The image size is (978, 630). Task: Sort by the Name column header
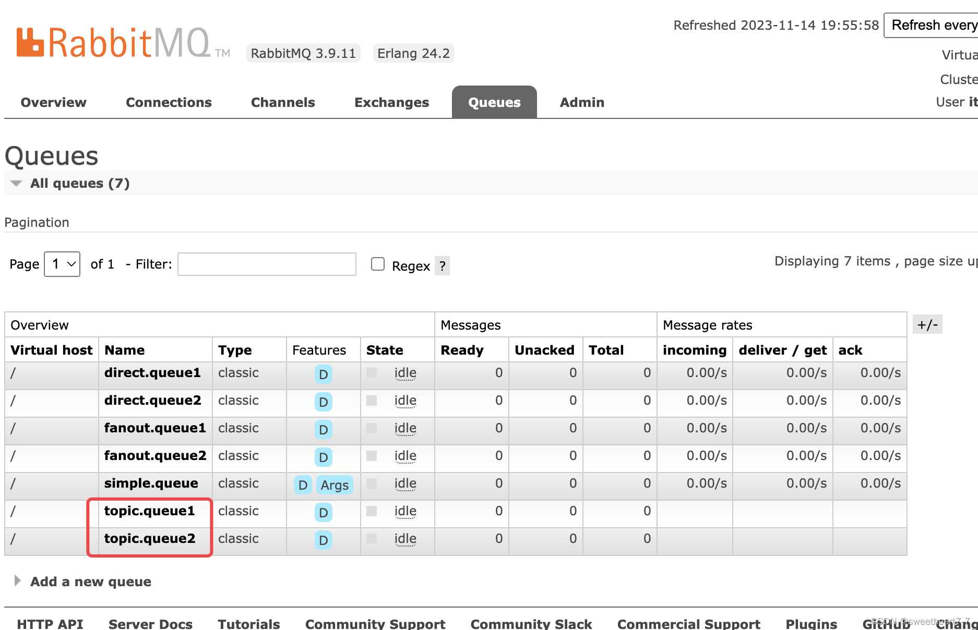coord(125,350)
